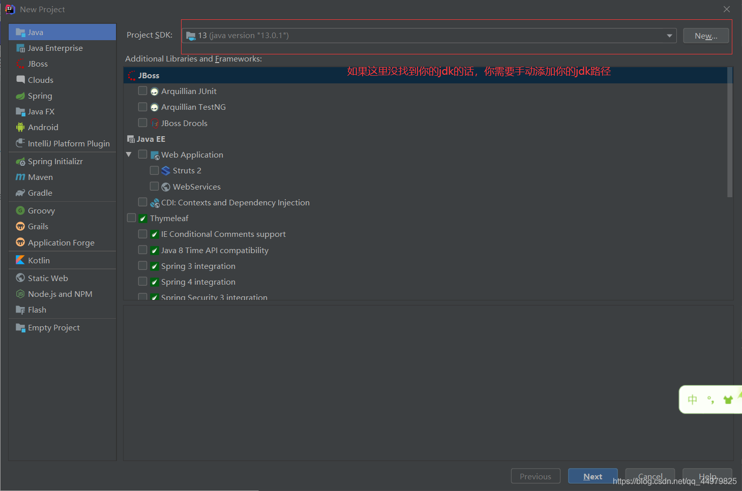Enable IE Conditional Comments support checkbox
This screenshot has width=742, height=491.
(143, 234)
